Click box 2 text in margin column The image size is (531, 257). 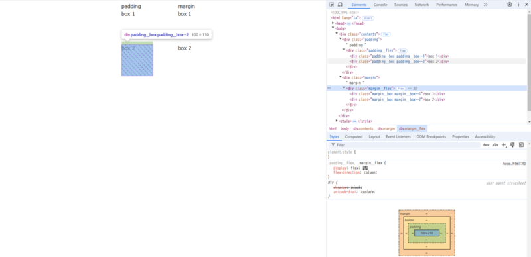pyautogui.click(x=185, y=48)
